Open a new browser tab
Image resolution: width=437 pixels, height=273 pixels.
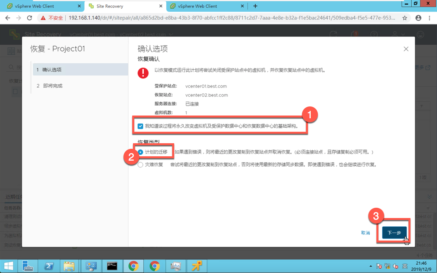click(x=255, y=6)
